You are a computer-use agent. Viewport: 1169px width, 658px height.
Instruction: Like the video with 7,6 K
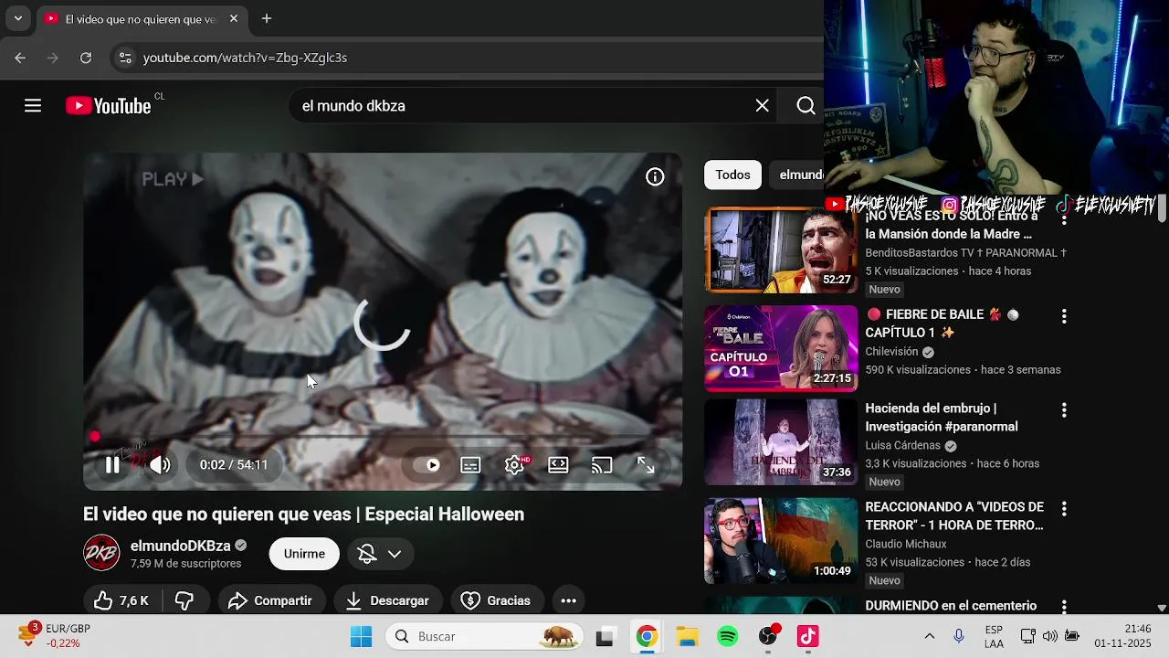(x=121, y=600)
